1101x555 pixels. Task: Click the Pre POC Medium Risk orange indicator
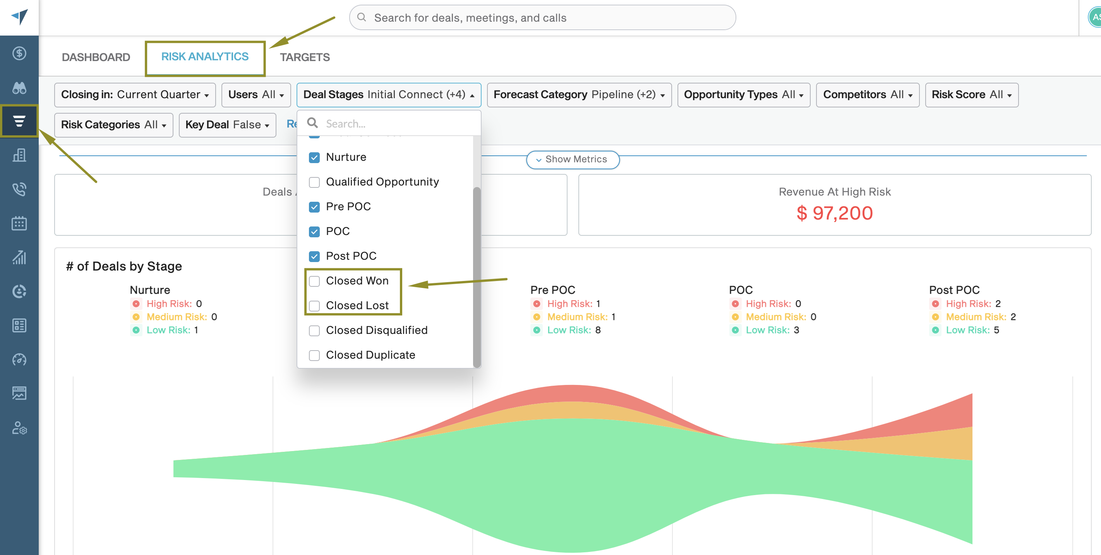(537, 317)
